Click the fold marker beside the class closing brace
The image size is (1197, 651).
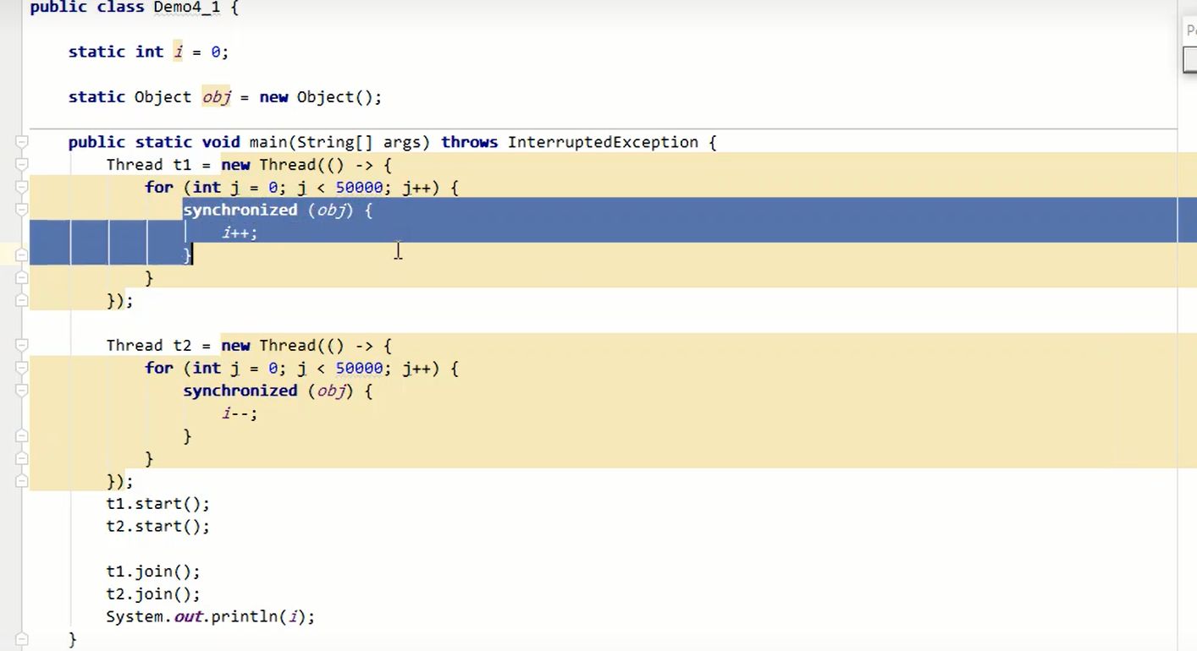click(x=21, y=640)
